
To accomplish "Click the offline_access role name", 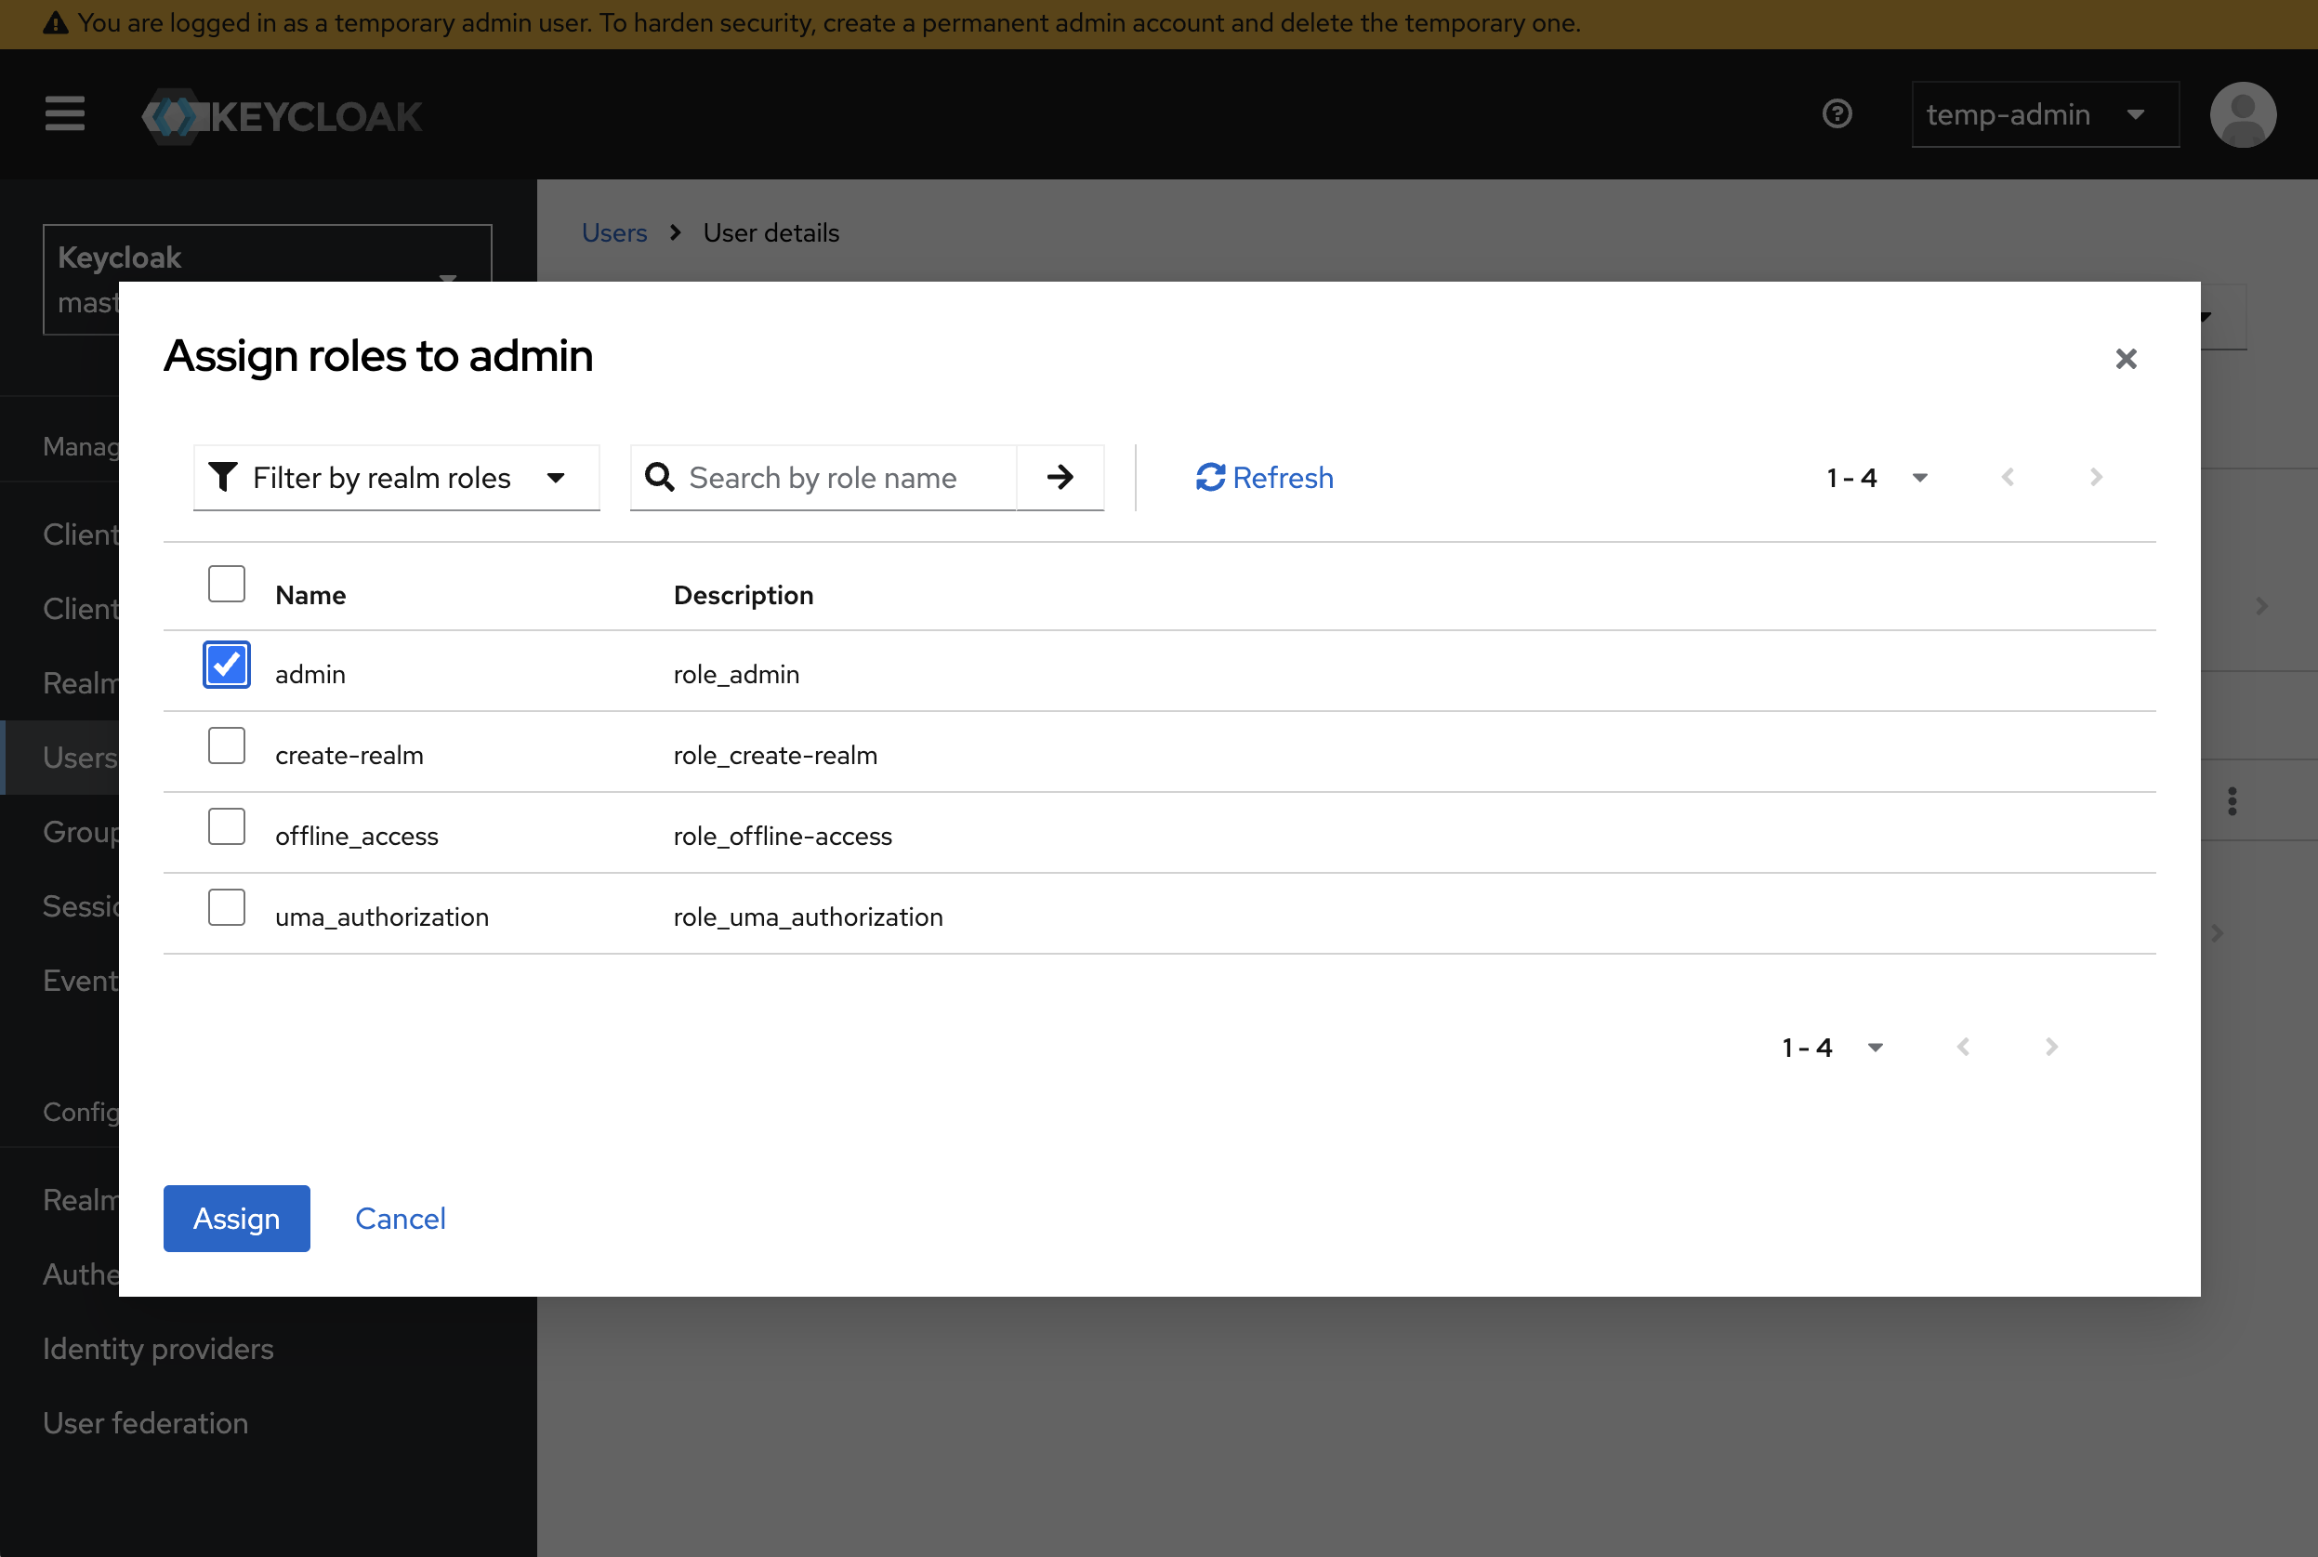I will [356, 836].
